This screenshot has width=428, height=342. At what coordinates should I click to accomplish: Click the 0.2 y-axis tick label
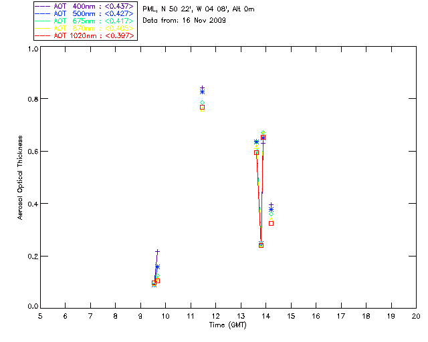[33, 256]
